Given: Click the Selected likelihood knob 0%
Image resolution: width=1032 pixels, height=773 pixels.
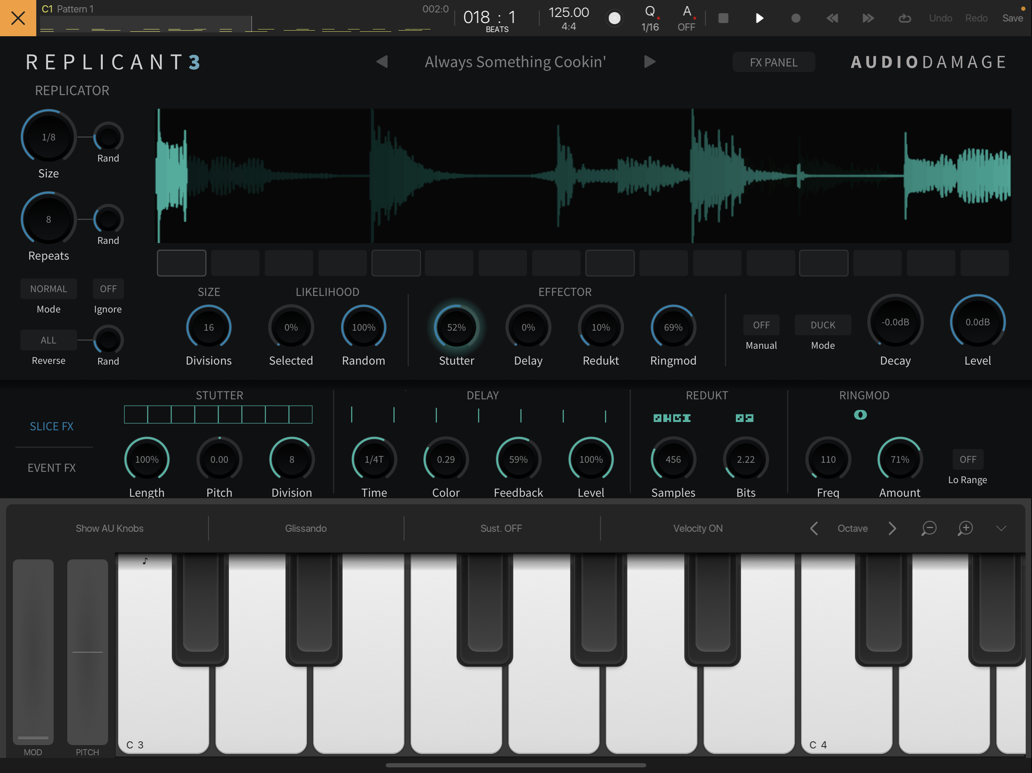Looking at the screenshot, I should [x=290, y=327].
